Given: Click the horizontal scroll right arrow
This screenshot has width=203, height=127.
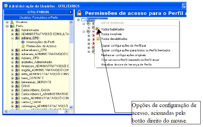Looking at the screenshot, I should click(x=66, y=111).
